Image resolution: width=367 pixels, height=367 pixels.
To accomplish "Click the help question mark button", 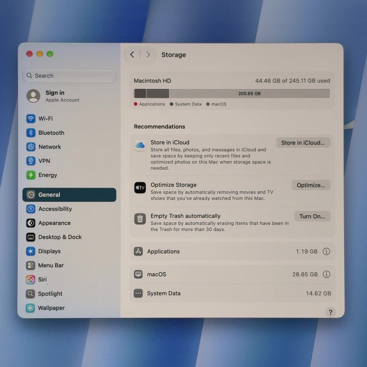I will 330,312.
